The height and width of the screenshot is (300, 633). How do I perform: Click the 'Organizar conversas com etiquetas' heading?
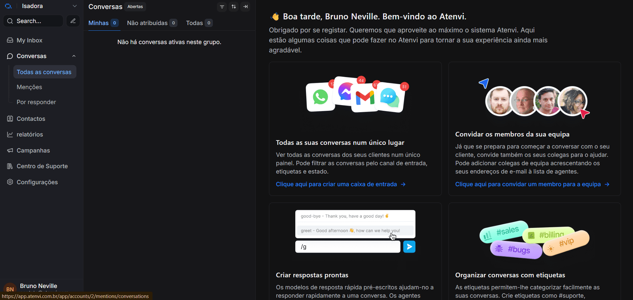510,275
